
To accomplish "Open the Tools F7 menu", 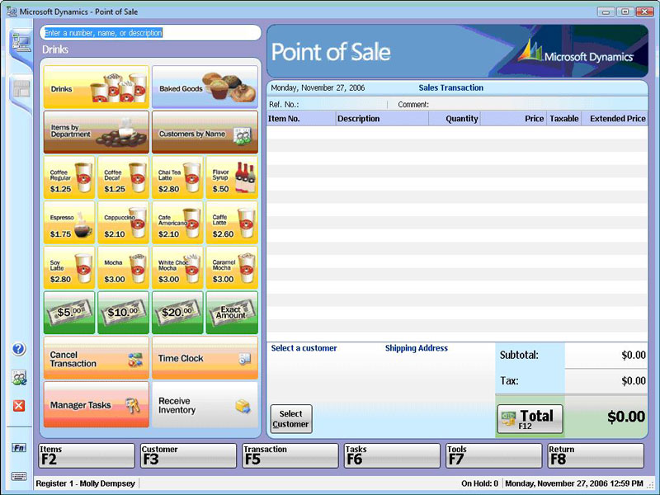I will 493,455.
